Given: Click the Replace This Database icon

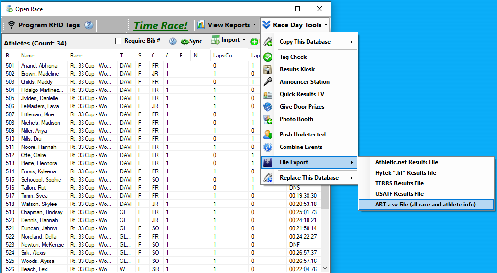Looking at the screenshot, I should pyautogui.click(x=268, y=178).
